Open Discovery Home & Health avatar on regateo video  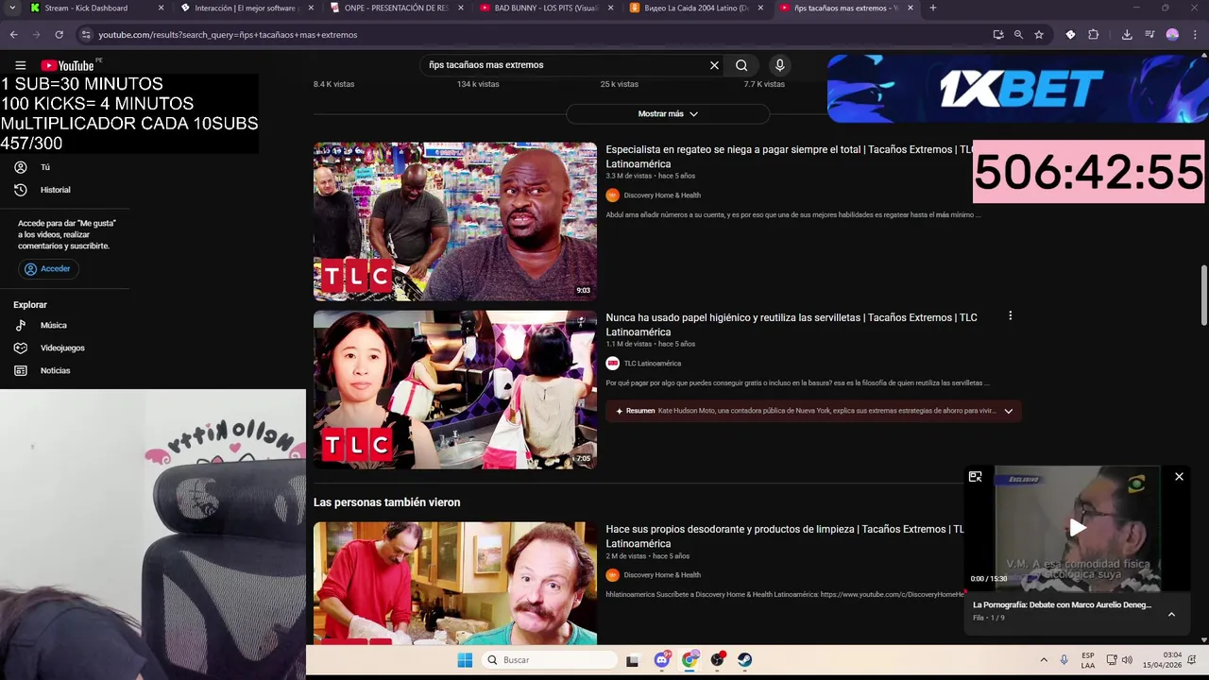[x=612, y=195]
